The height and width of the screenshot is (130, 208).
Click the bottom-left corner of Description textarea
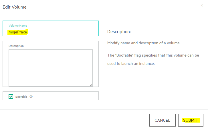pos(9,86)
